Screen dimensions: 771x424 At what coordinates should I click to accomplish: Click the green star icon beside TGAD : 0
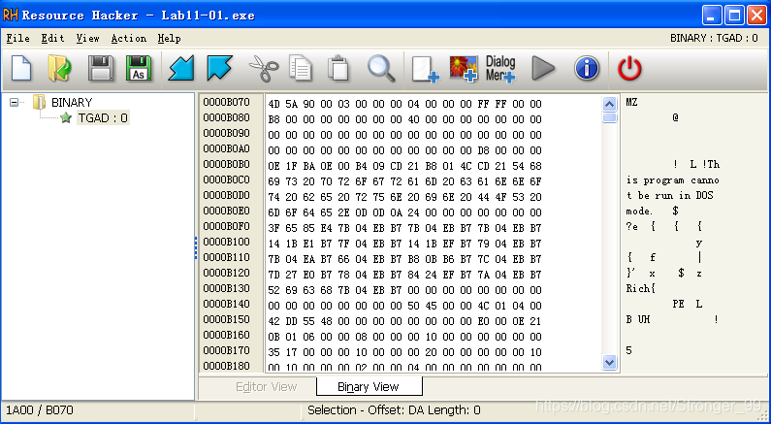point(66,117)
